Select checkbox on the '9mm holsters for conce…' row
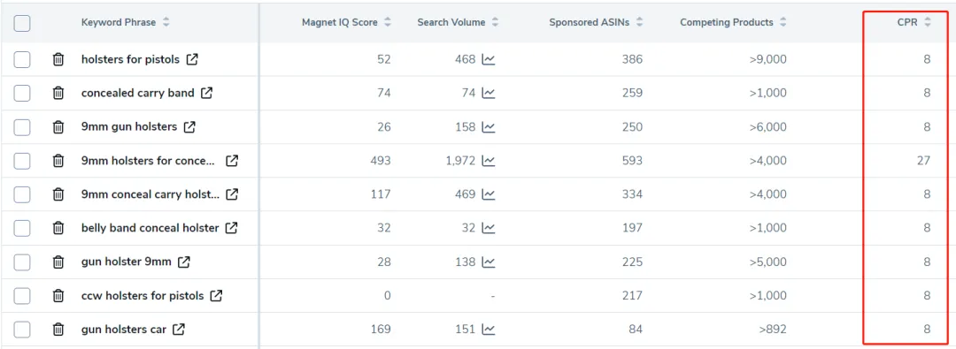Screen dimensions: 956x349 click(22, 161)
